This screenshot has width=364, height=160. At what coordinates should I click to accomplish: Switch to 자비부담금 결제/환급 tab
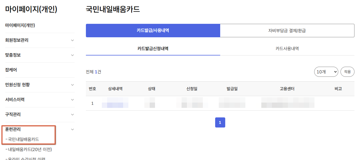287,31
